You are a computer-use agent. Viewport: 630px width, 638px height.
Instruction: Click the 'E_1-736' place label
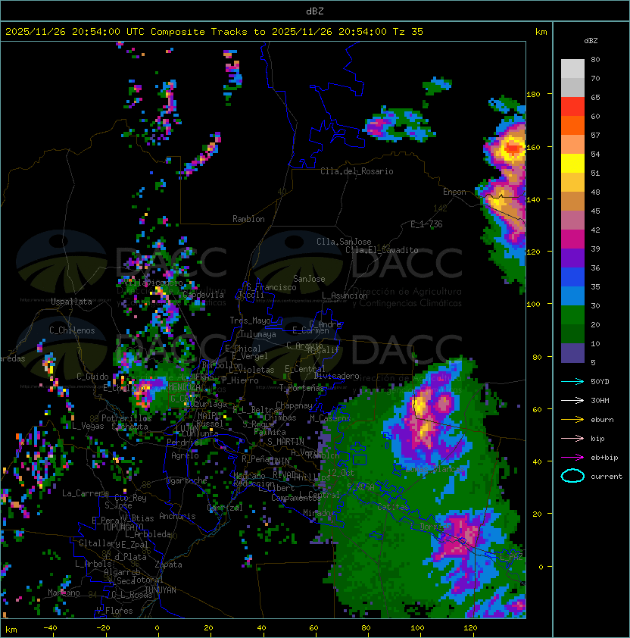426,224
